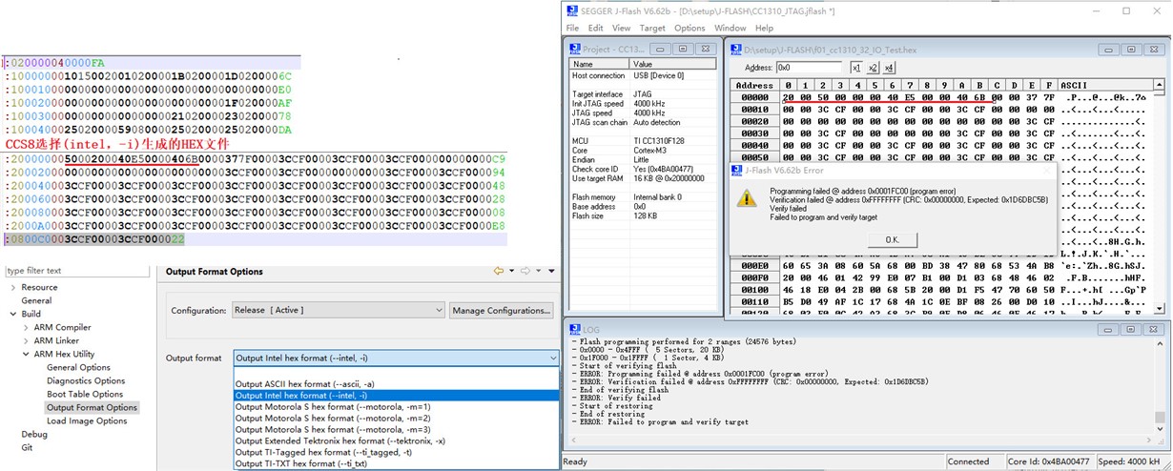The width and height of the screenshot is (1173, 471).
Task: Open the Output format combo box
Action: pos(397,358)
